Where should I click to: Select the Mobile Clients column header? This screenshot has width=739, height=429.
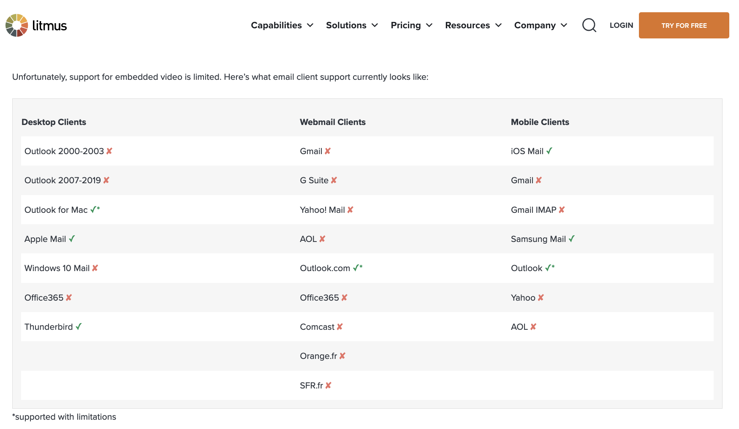[x=540, y=122]
